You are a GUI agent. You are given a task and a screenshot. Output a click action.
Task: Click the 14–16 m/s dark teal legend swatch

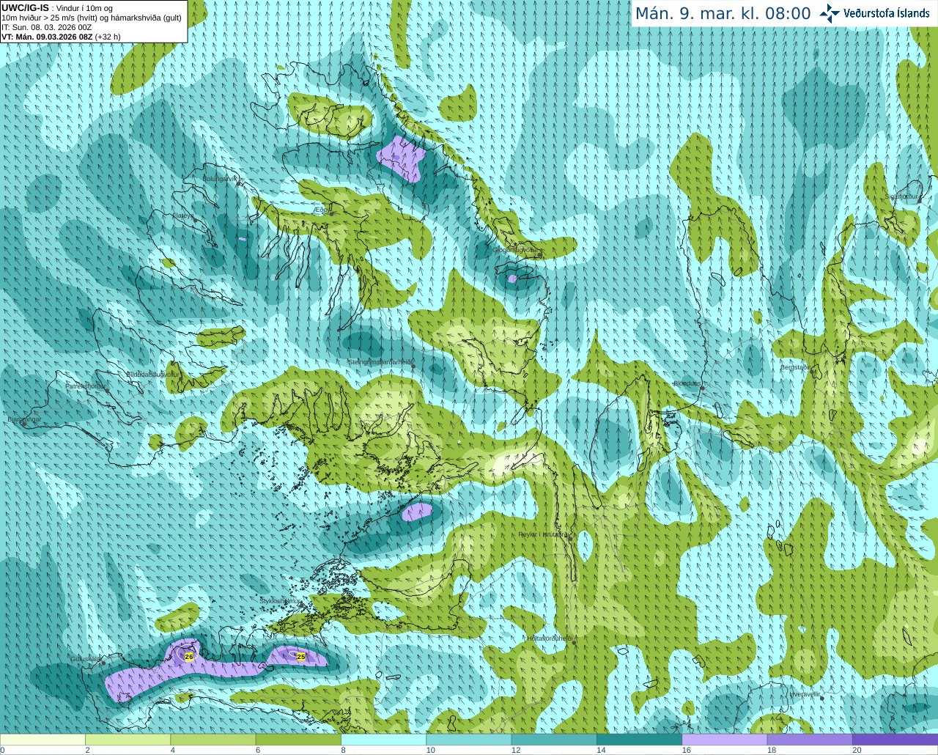(x=639, y=740)
